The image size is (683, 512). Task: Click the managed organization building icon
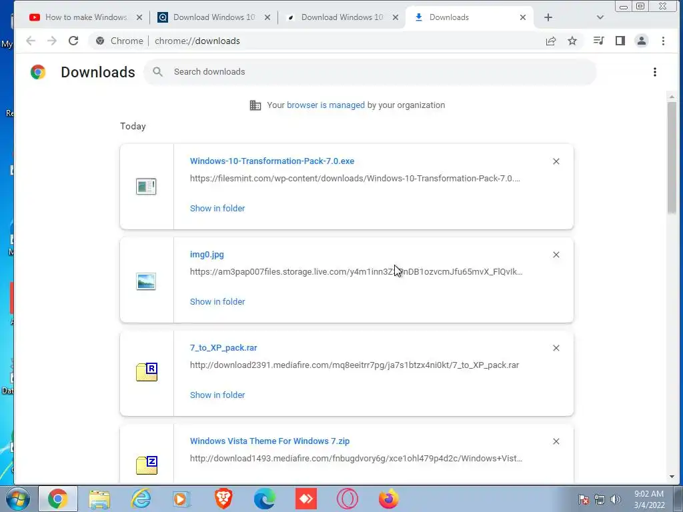[x=255, y=105]
